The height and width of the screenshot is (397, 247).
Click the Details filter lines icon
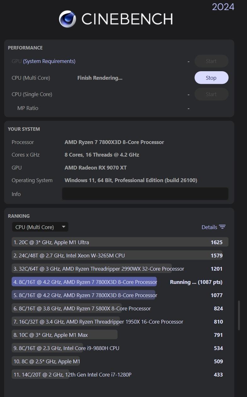point(222,227)
